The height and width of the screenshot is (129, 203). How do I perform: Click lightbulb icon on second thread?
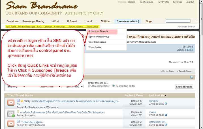(x=18, y=112)
